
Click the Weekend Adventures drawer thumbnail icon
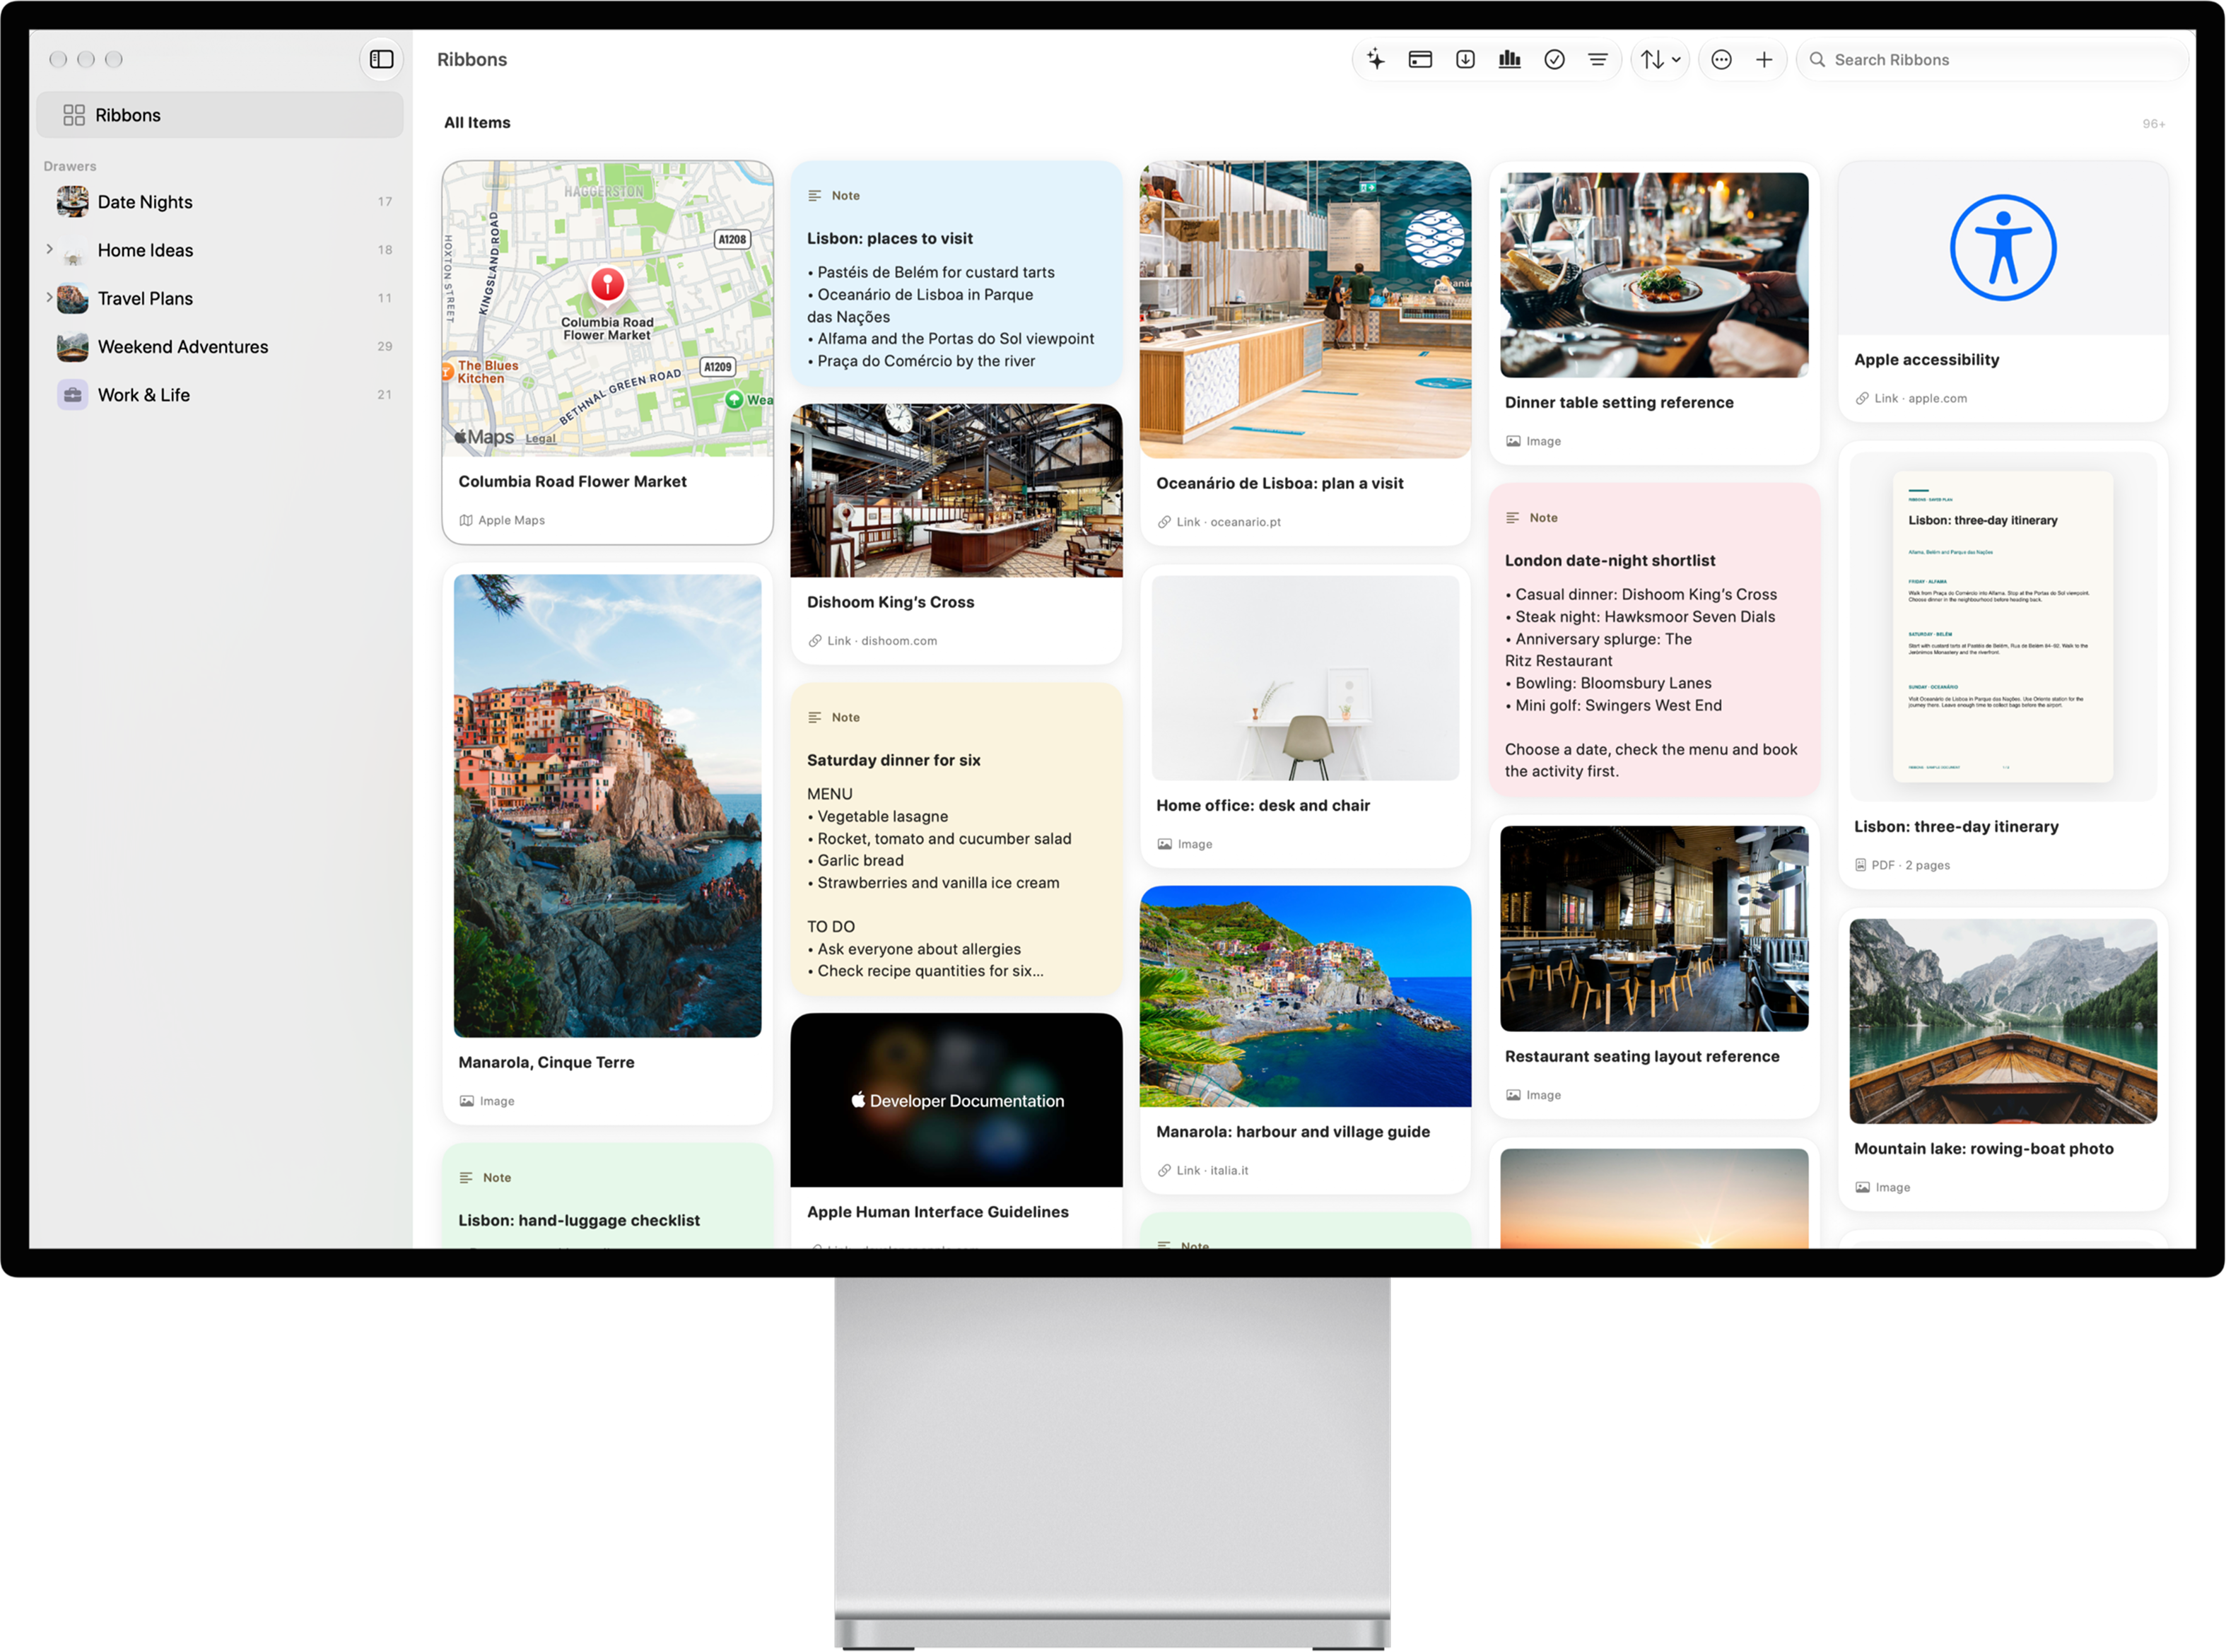[72, 346]
